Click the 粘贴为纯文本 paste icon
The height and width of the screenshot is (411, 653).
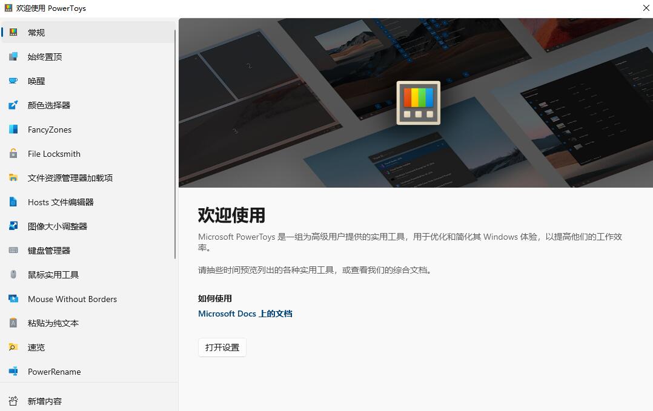[13, 323]
